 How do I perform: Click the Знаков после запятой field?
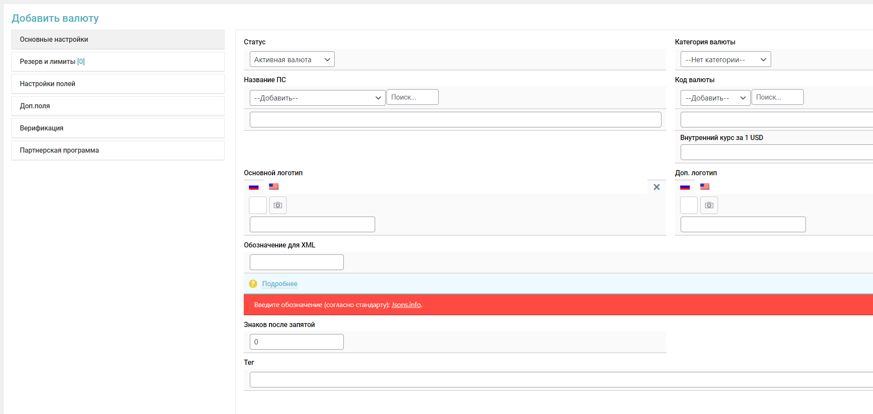coord(296,342)
